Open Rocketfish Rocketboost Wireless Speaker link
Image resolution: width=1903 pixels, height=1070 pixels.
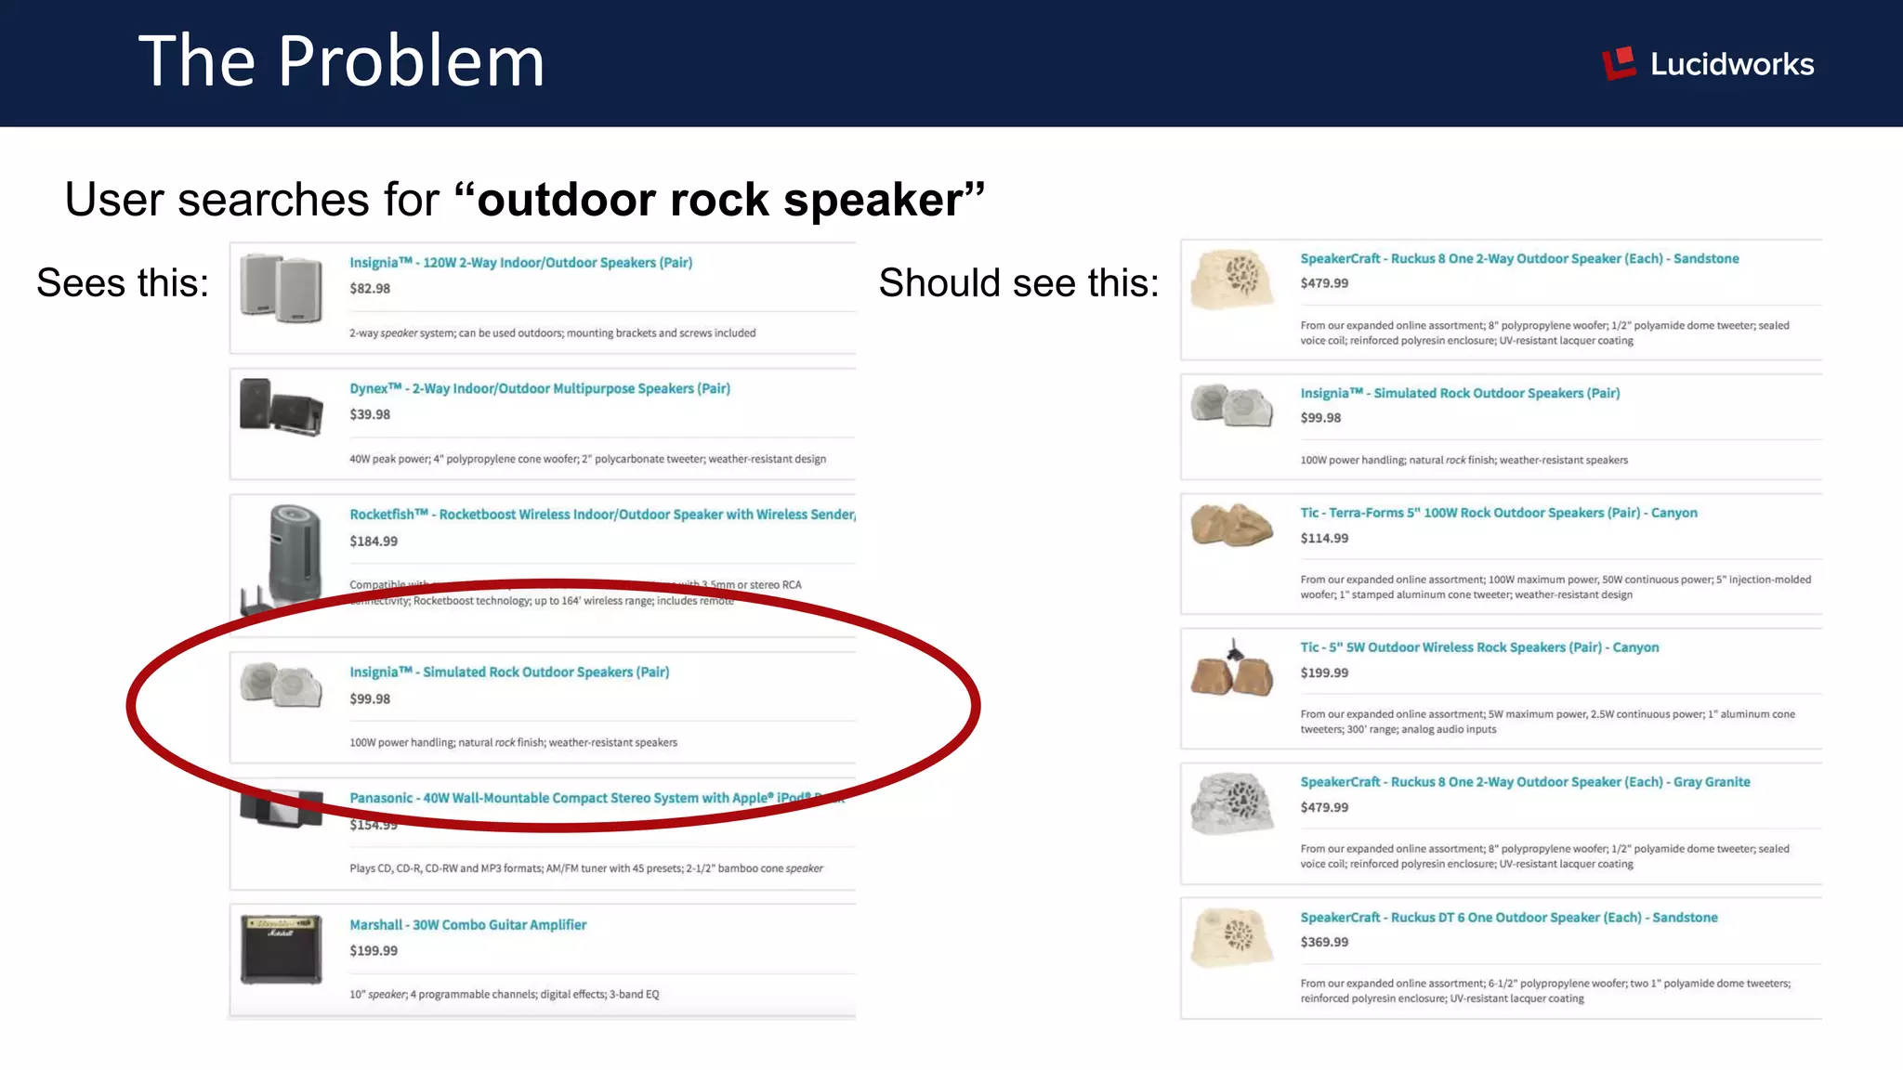click(602, 515)
